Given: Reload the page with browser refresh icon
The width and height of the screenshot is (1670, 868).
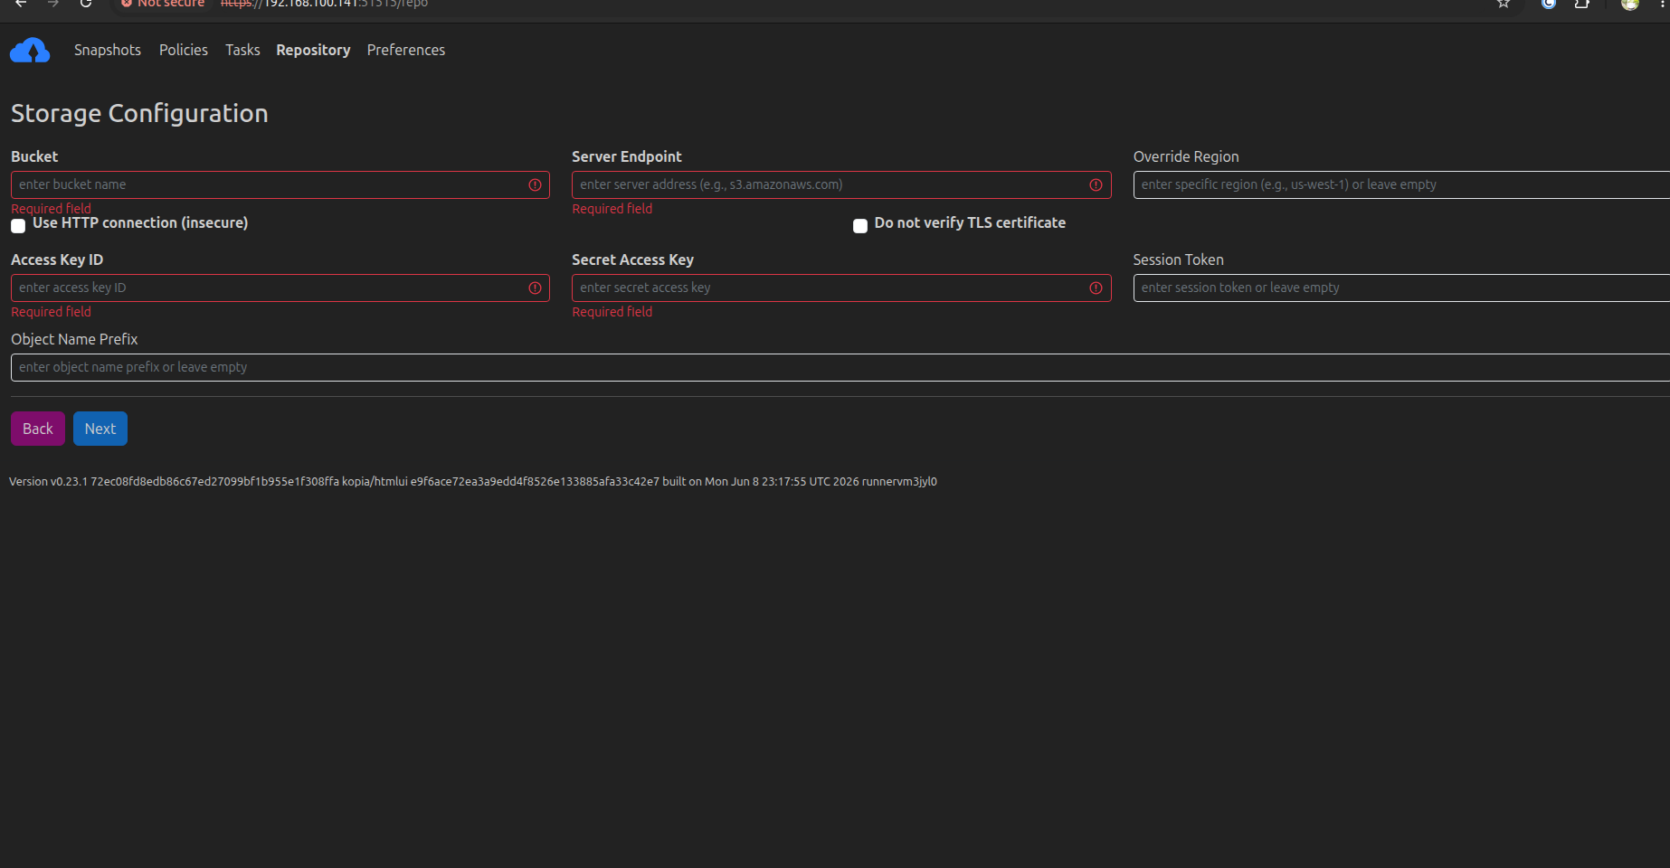Looking at the screenshot, I should point(86,4).
